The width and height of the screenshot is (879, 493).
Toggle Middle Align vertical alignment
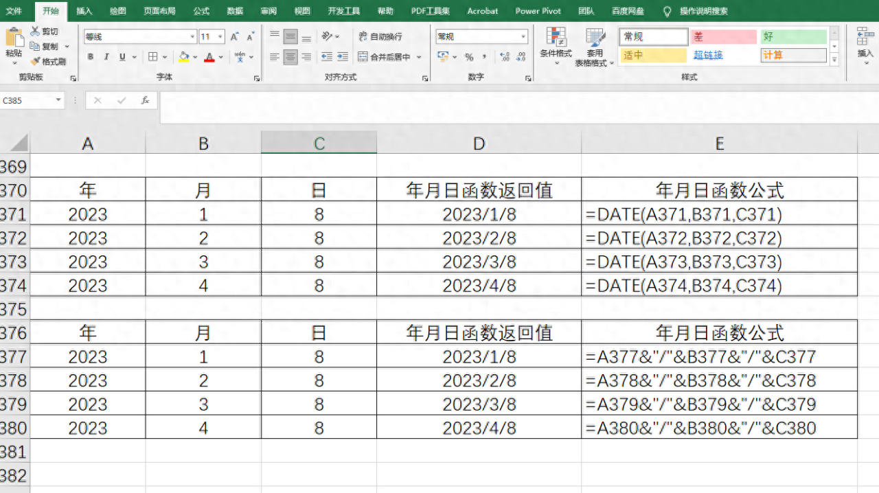coord(290,36)
